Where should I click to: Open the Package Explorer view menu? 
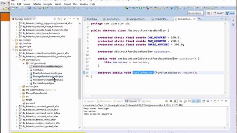point(70,19)
